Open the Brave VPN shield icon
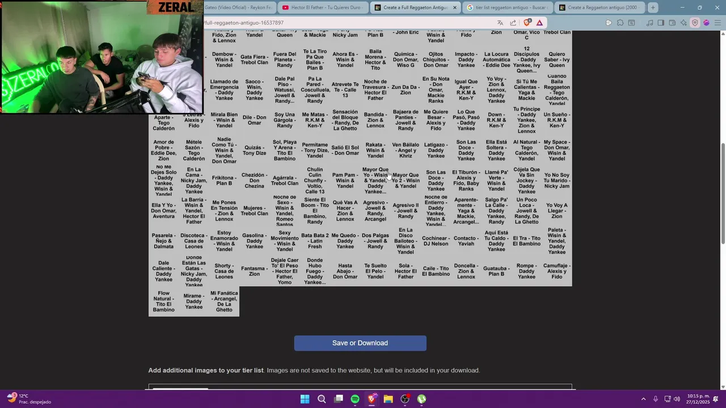This screenshot has height=408, width=726. point(695,23)
